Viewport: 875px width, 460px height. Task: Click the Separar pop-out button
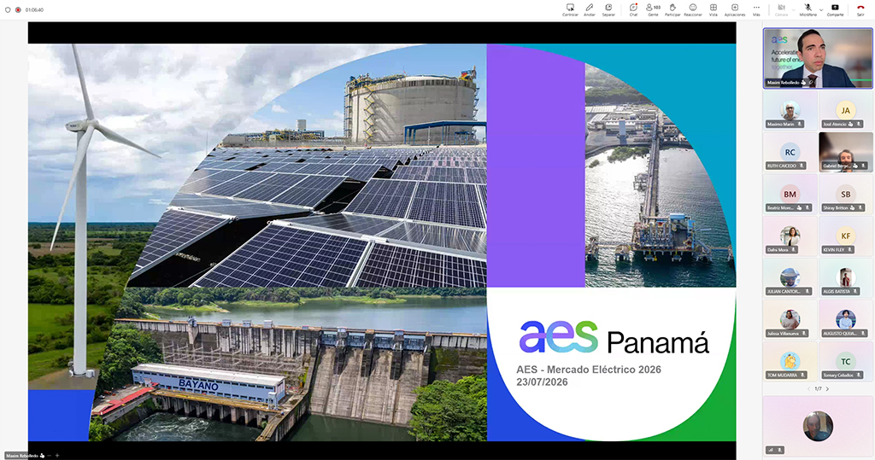coord(608,9)
